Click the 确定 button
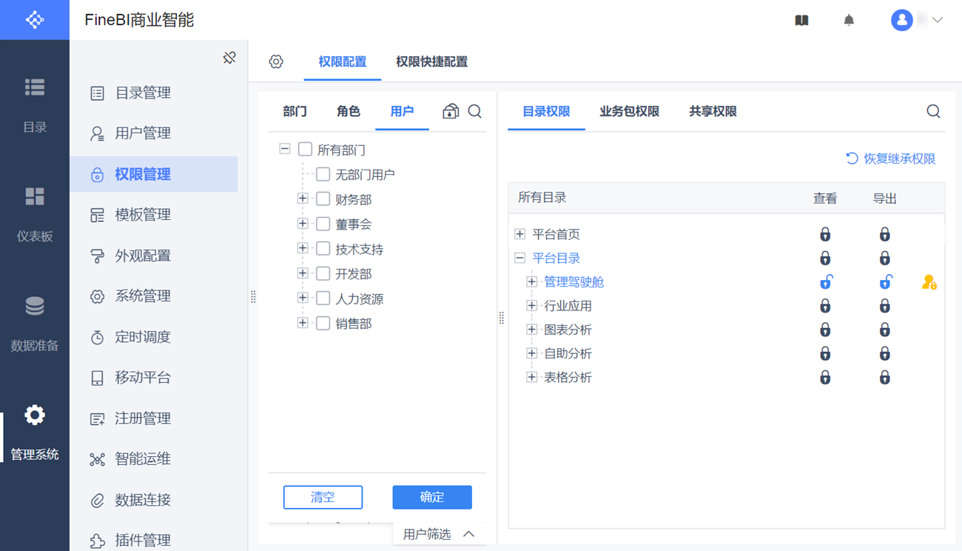Viewport: 962px width, 551px height. 432,497
